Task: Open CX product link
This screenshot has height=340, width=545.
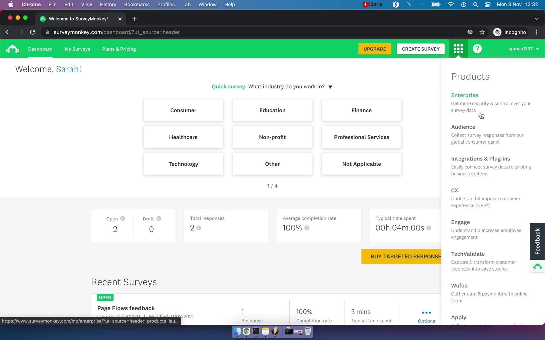Action: tap(454, 190)
